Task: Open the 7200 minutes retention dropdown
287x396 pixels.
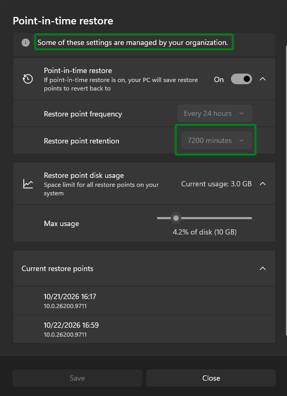Action: [x=217, y=140]
